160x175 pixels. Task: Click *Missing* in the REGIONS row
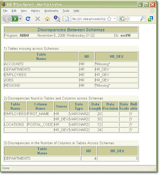(102, 85)
